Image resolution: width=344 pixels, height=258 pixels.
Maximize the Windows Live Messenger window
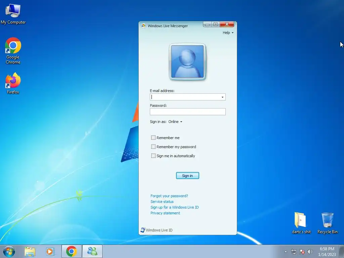[x=216, y=24]
